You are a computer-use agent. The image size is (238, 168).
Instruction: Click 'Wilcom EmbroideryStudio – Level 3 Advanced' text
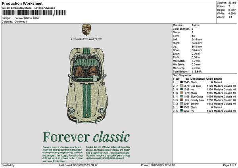(28, 8)
